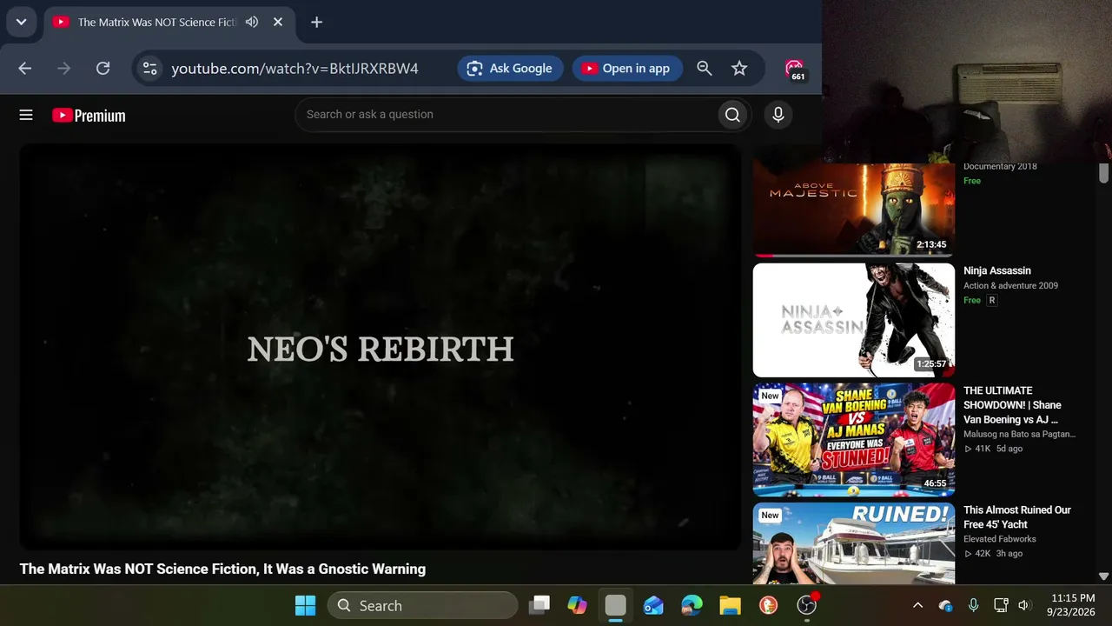Open the YouTube hamburger guide menu
Screen dimensions: 1112x626
tap(26, 115)
